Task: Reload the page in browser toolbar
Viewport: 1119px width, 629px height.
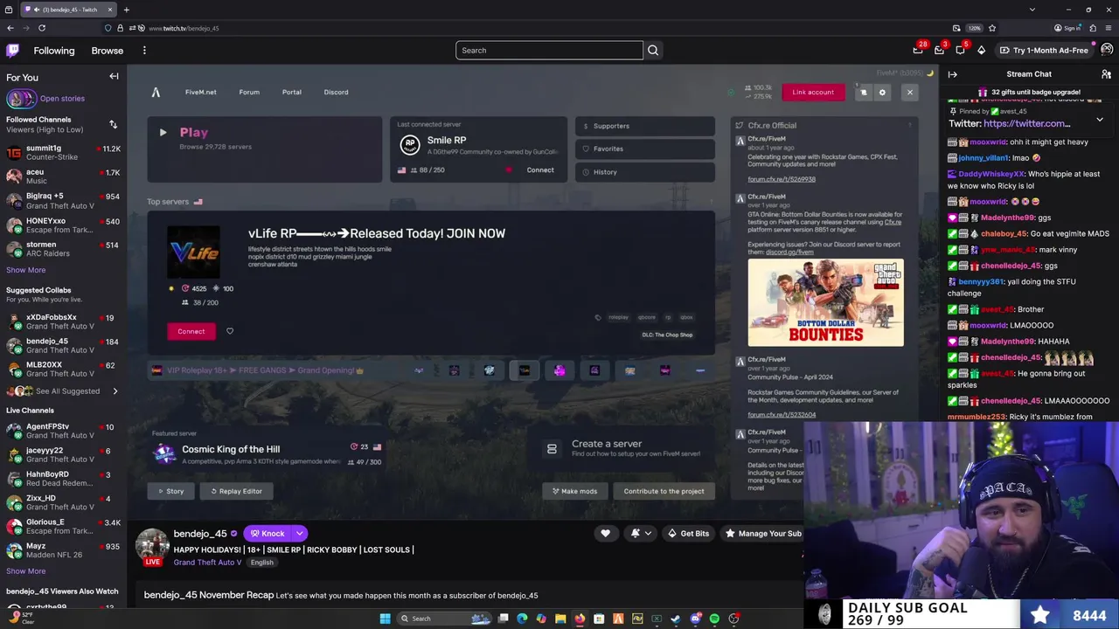Action: point(42,28)
